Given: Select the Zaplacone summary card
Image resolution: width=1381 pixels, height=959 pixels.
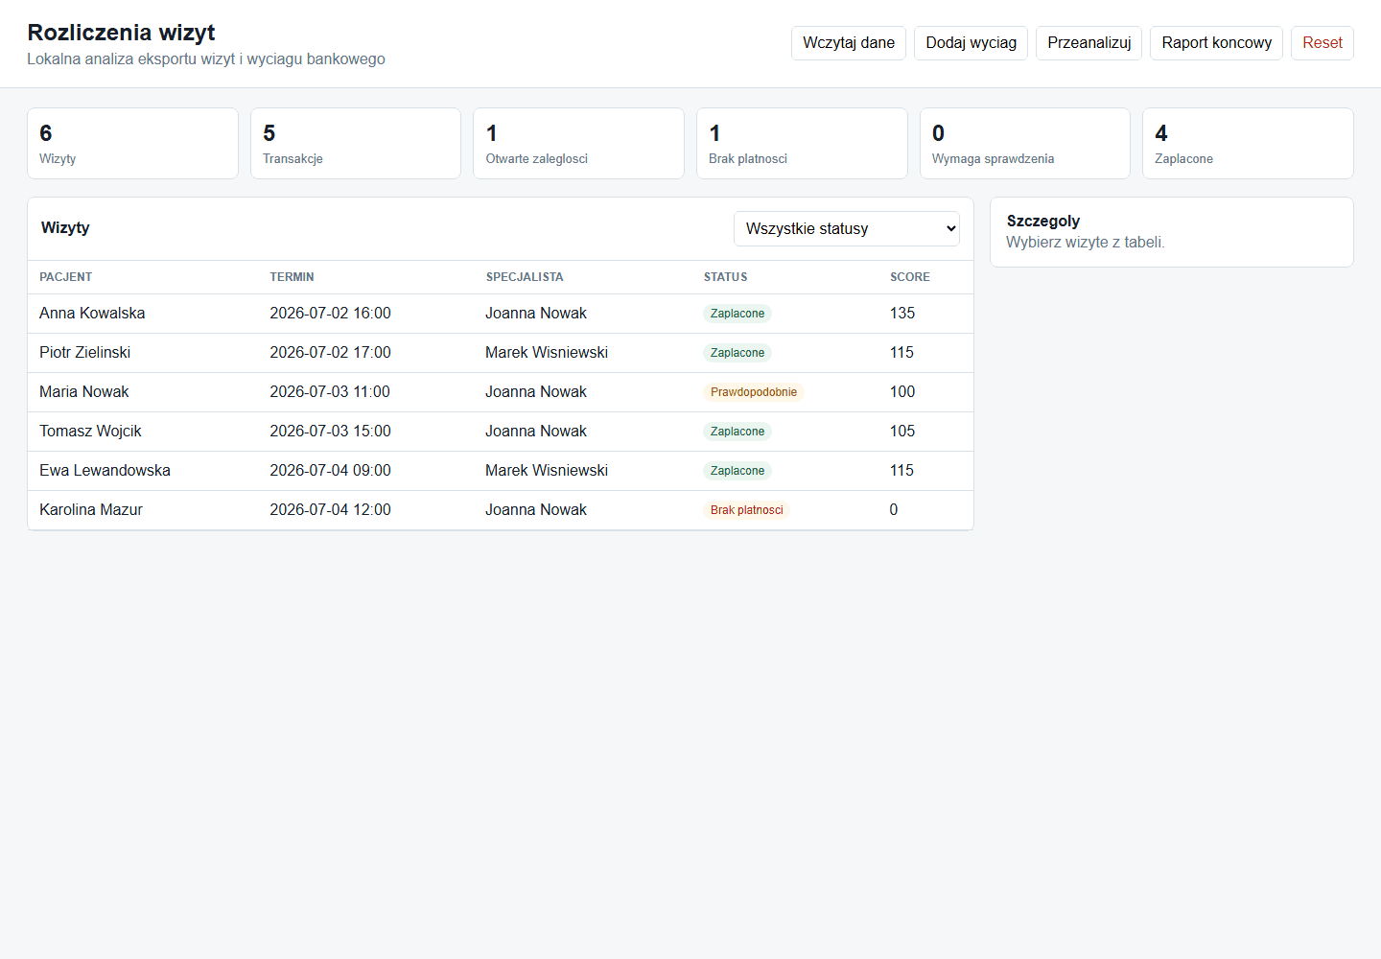Looking at the screenshot, I should pos(1248,143).
